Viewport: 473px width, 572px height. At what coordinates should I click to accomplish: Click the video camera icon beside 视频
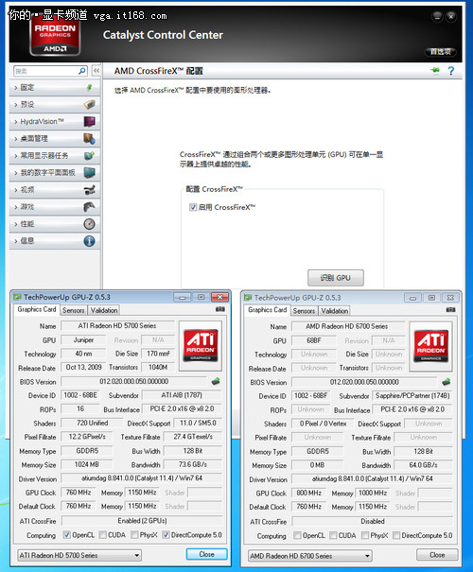coord(90,190)
